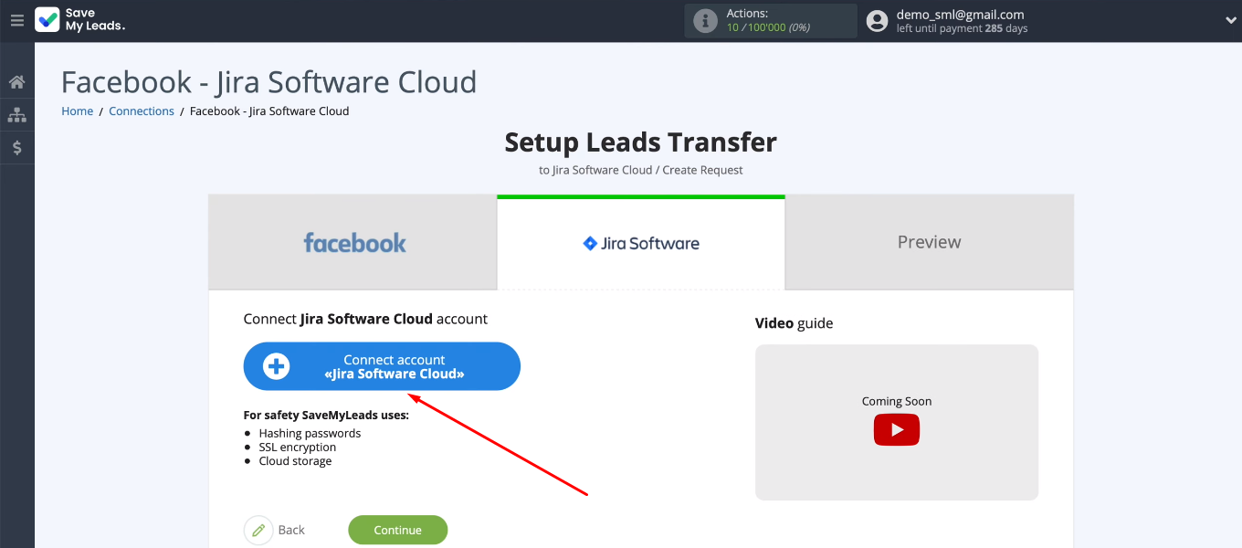Viewport: 1242px width, 548px height.
Task: Click demo_sml@gmail.com account email
Action: pyautogui.click(x=960, y=15)
